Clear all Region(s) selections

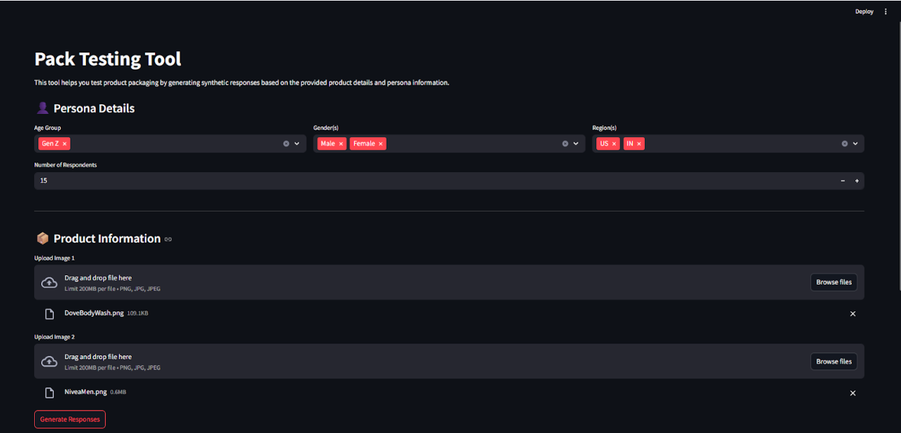pos(844,143)
